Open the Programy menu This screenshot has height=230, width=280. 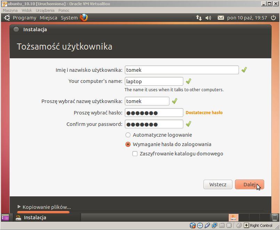pyautogui.click(x=24, y=18)
